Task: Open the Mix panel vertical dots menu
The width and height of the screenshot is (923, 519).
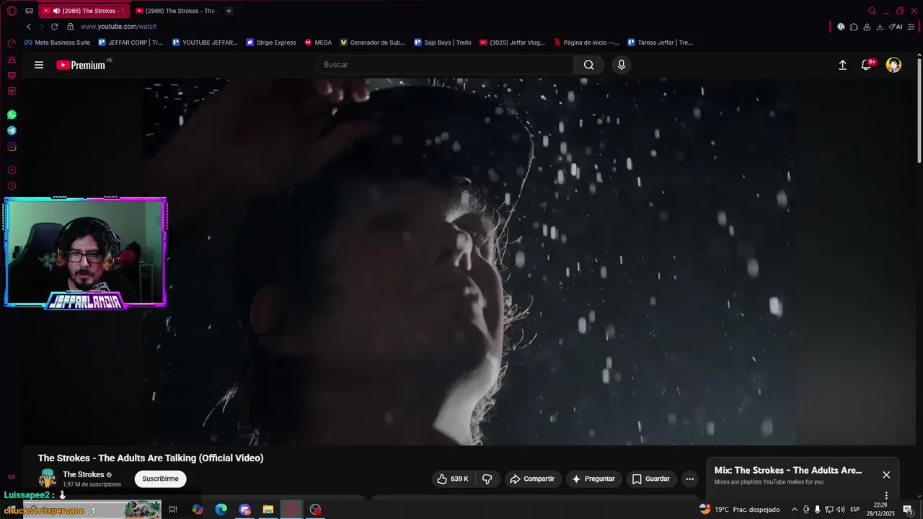Action: point(886,496)
